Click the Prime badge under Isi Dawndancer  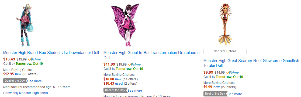[x=34, y=59]
